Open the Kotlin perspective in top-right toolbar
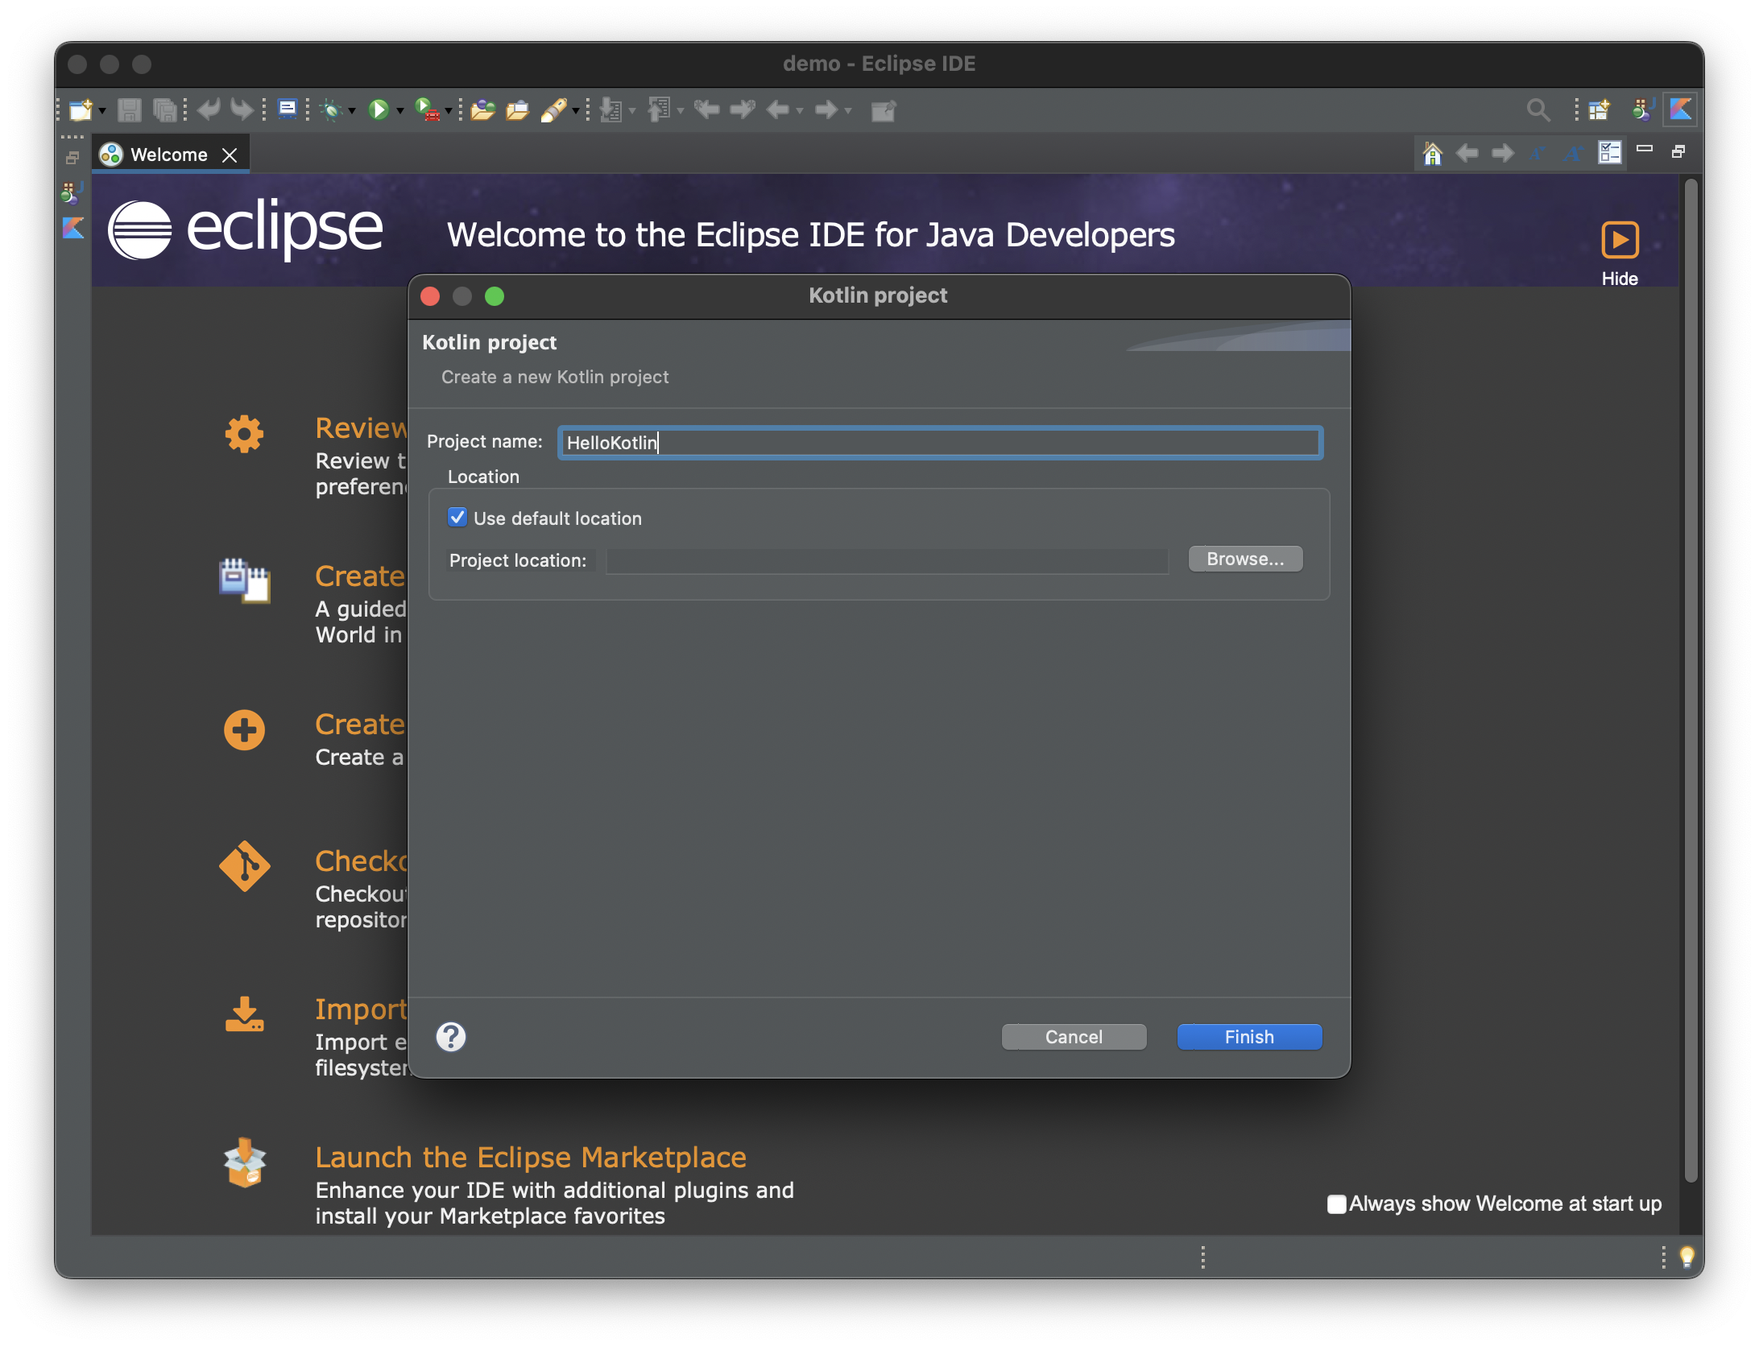The image size is (1759, 1346). tap(1682, 109)
